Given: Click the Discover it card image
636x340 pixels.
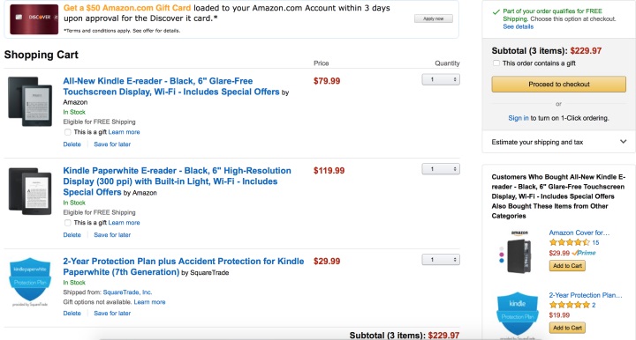Looking at the screenshot, I should pos(34,19).
